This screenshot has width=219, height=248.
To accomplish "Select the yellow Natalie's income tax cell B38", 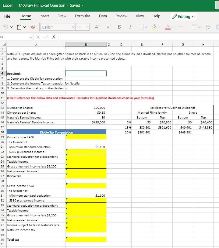I will click(86, 230).
